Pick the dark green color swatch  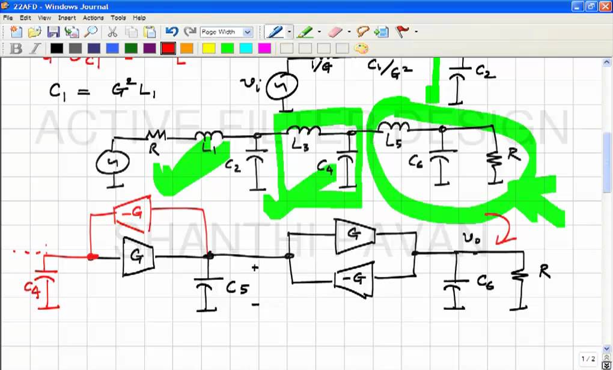[x=131, y=49]
